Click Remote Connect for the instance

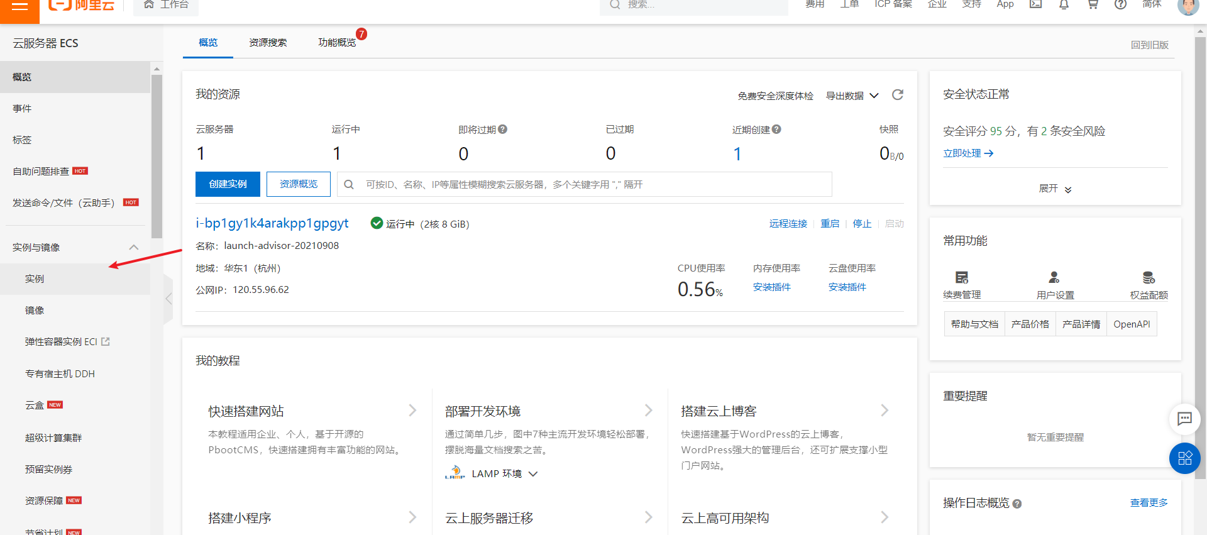tap(788, 224)
